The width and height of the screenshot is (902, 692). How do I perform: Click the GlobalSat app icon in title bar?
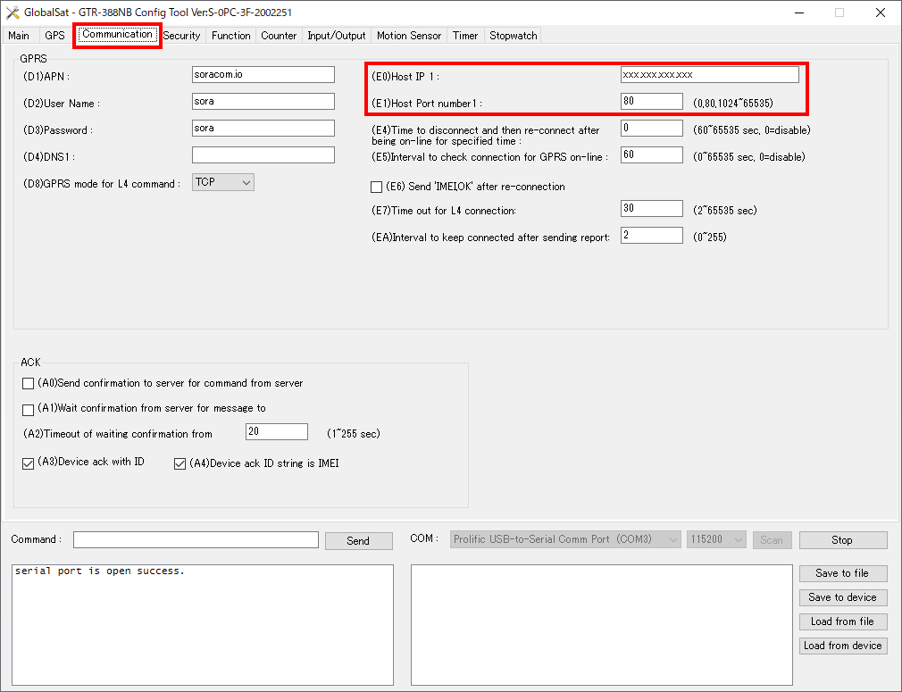coord(13,13)
